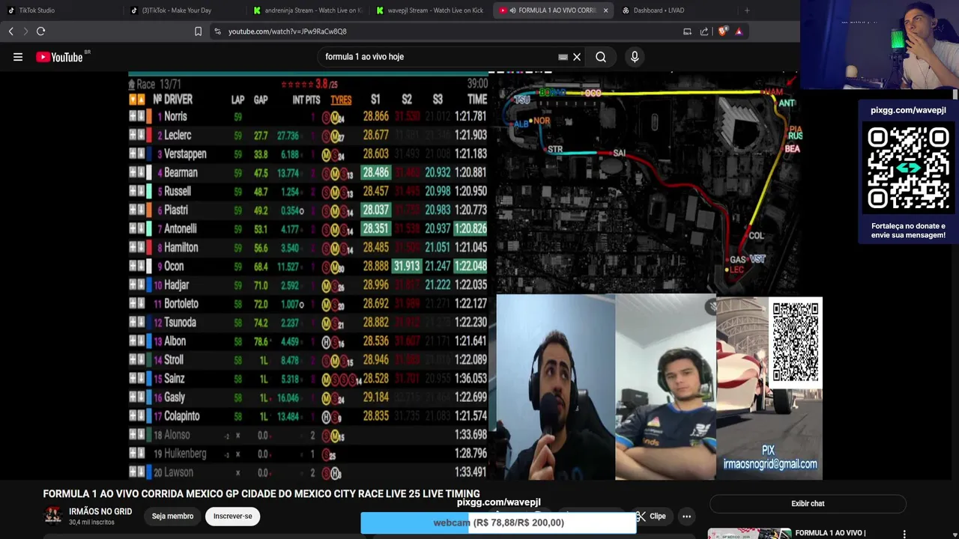Screen dimensions: 959x539
Task: Close the FORMULA 1 AO VIVO tab
Action: tap(605, 10)
